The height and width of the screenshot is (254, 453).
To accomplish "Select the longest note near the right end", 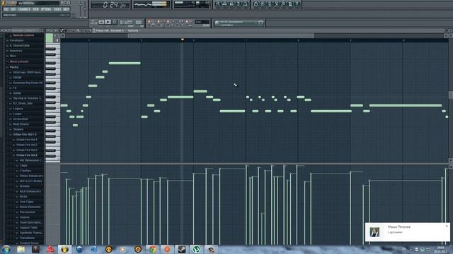I will click(x=406, y=106).
